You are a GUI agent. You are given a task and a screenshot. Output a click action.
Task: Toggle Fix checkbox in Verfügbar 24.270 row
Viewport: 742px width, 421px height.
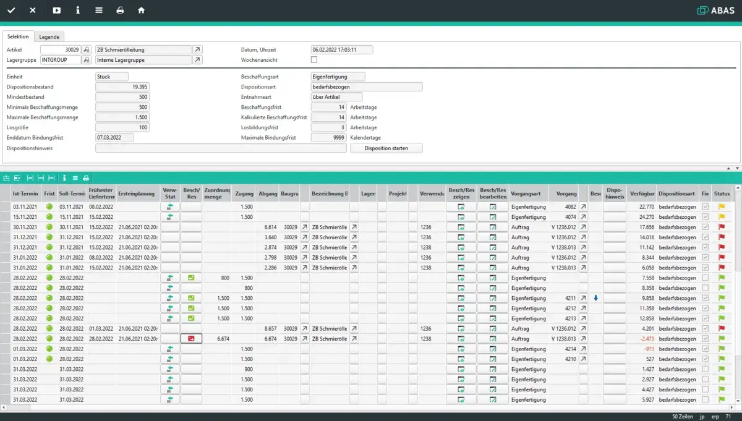coord(706,217)
